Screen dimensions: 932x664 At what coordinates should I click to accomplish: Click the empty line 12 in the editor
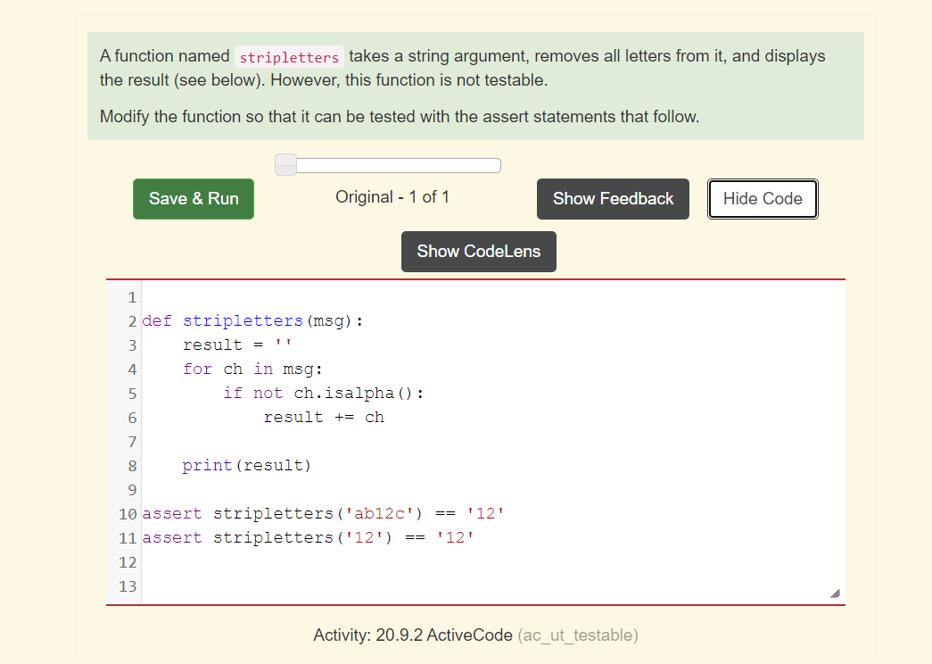click(x=268, y=562)
